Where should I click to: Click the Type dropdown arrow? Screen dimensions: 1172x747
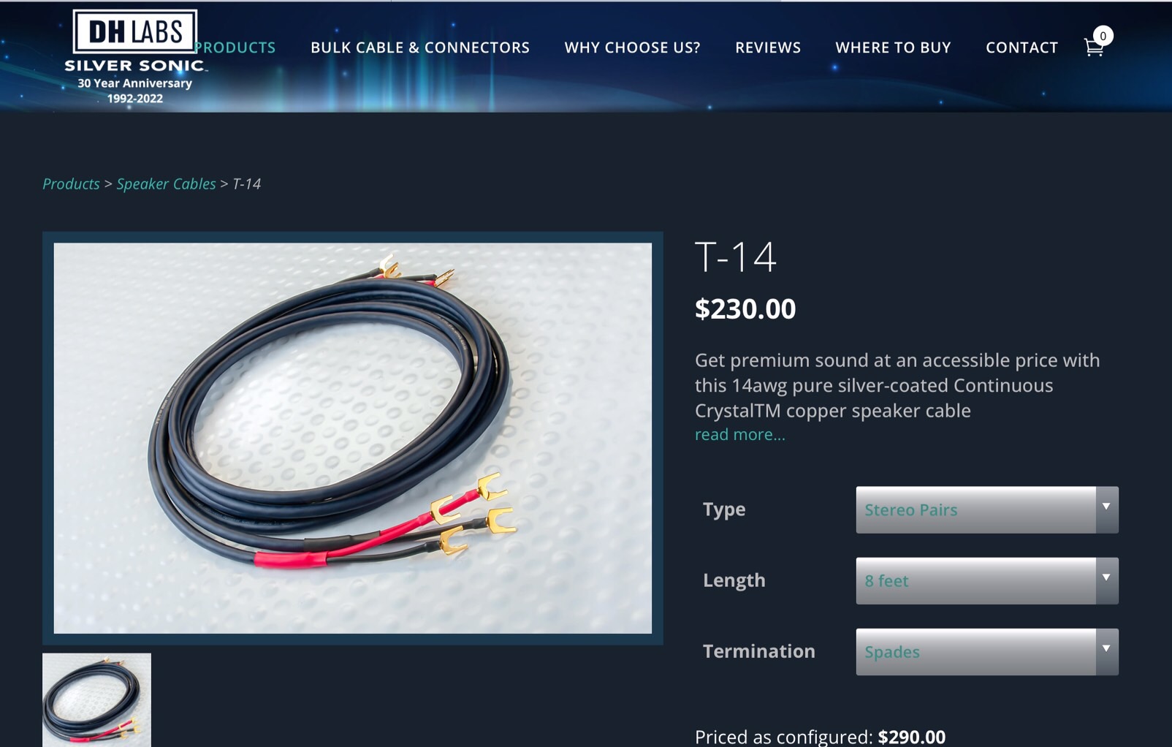coord(1106,507)
